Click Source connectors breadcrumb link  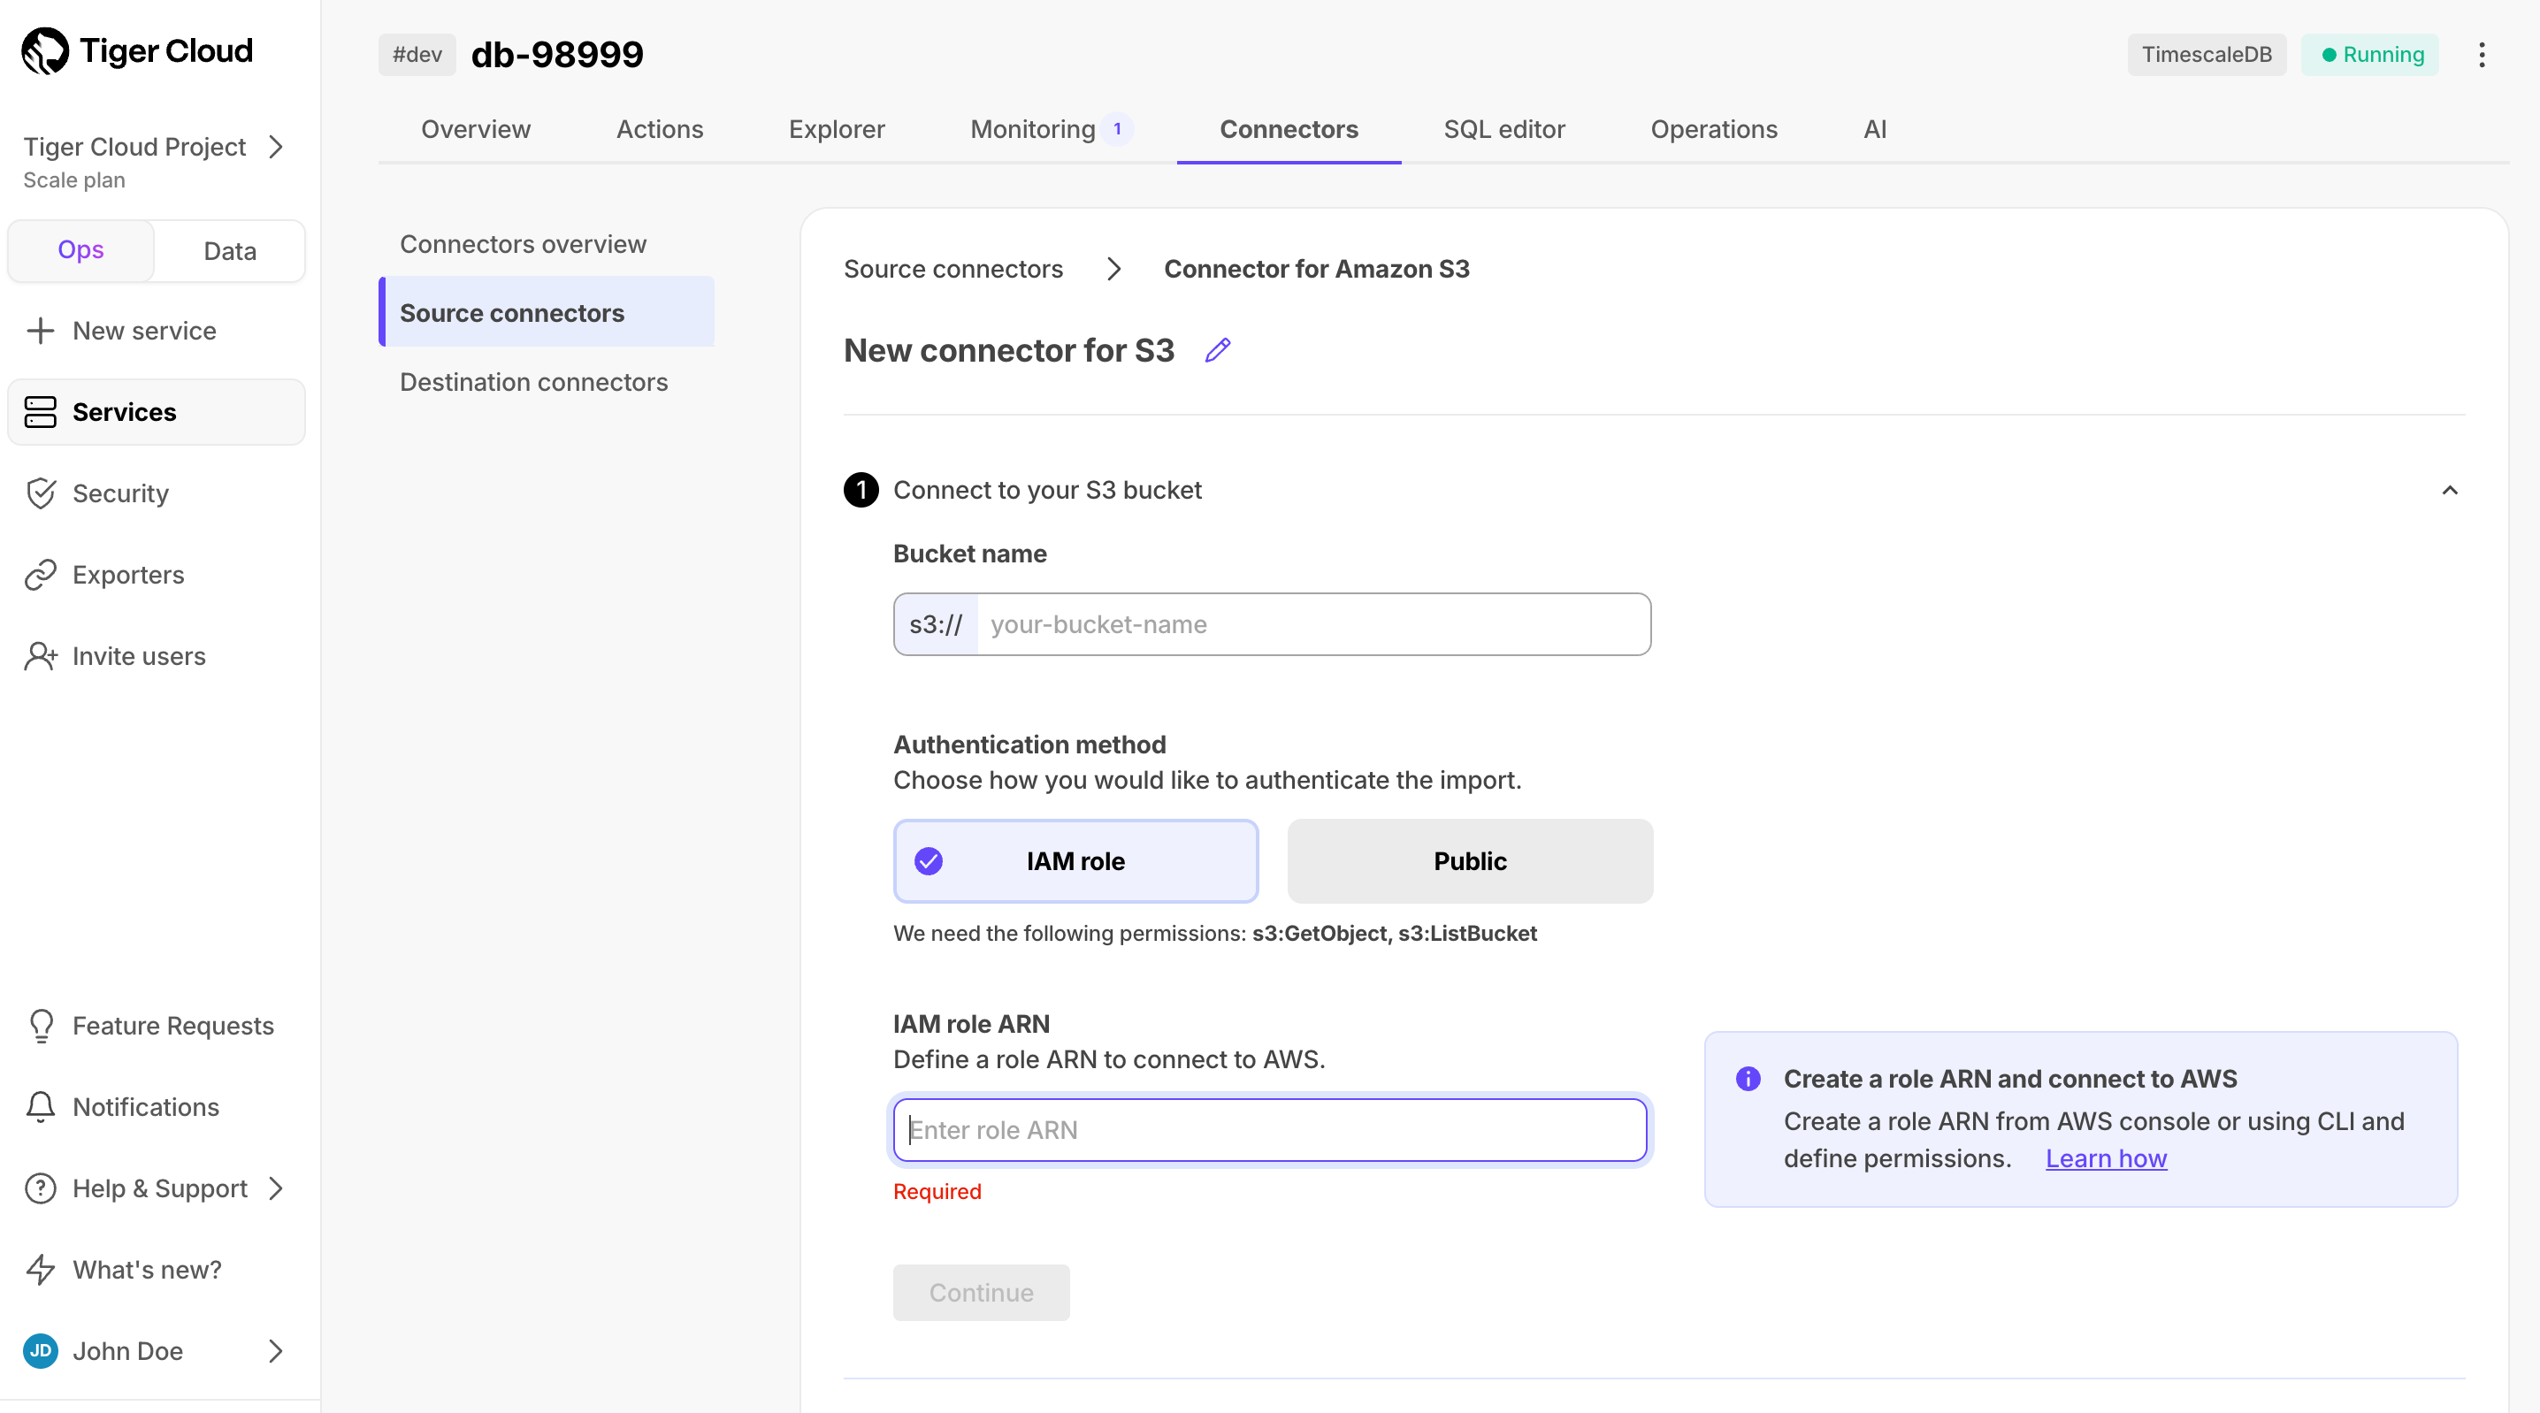click(x=952, y=269)
